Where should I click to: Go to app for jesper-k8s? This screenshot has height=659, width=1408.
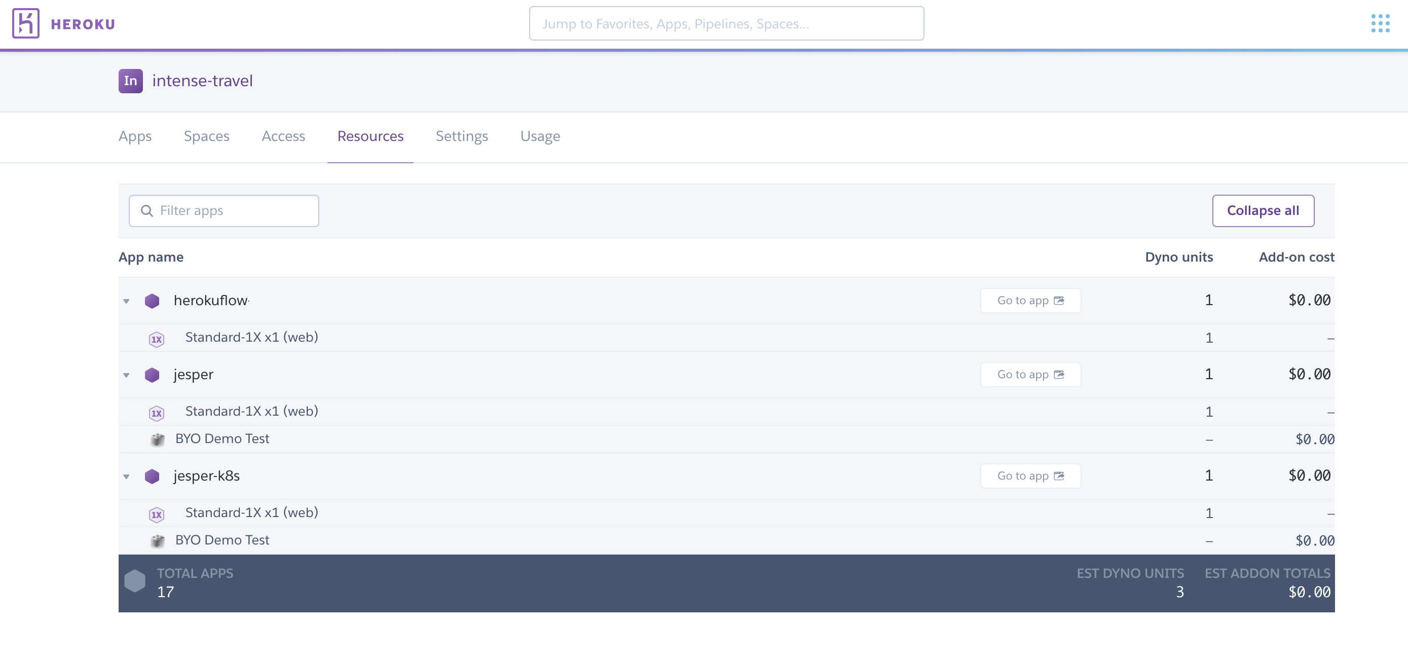tap(1030, 476)
